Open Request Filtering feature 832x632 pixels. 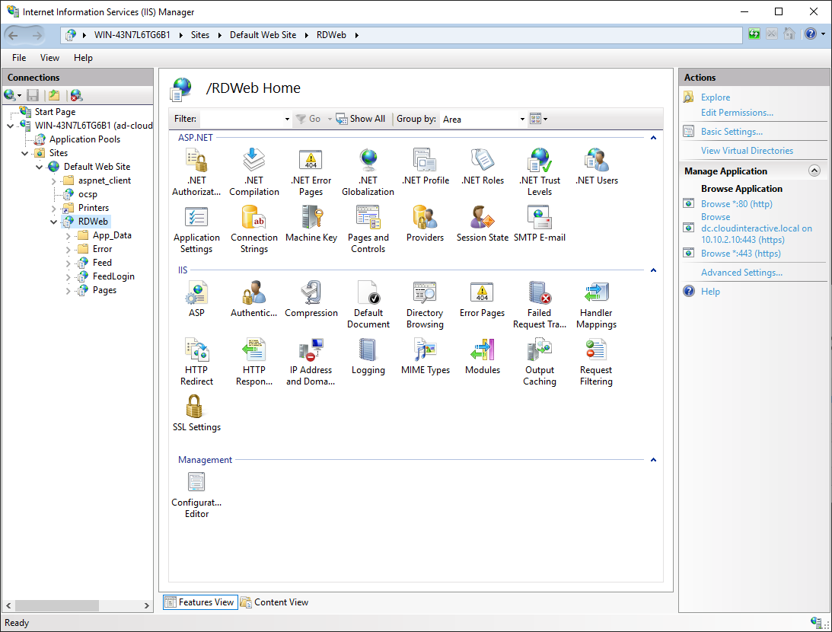[x=597, y=362]
